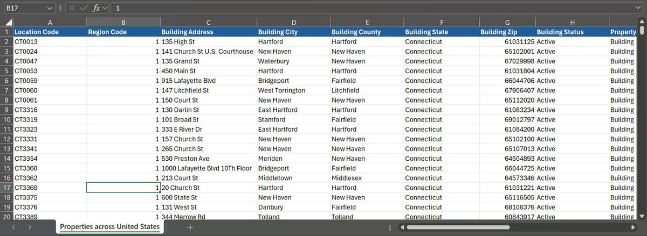Click the Building Status header cell

pos(572,32)
